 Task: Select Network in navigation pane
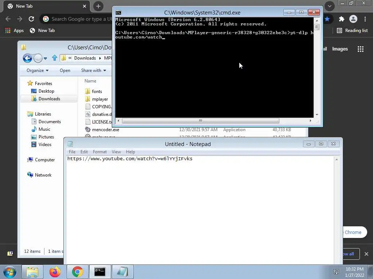(x=43, y=175)
